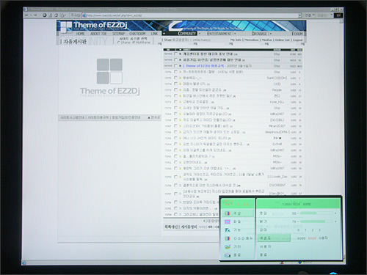Select the COMMUNITY navigation tab
Screen dimensions: 367x275
click(x=187, y=34)
